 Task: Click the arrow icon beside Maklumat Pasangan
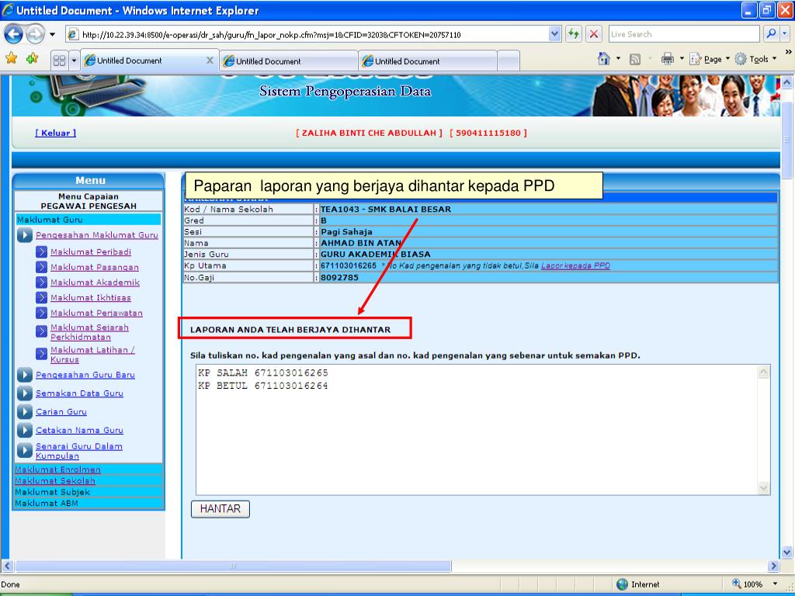click(x=42, y=267)
